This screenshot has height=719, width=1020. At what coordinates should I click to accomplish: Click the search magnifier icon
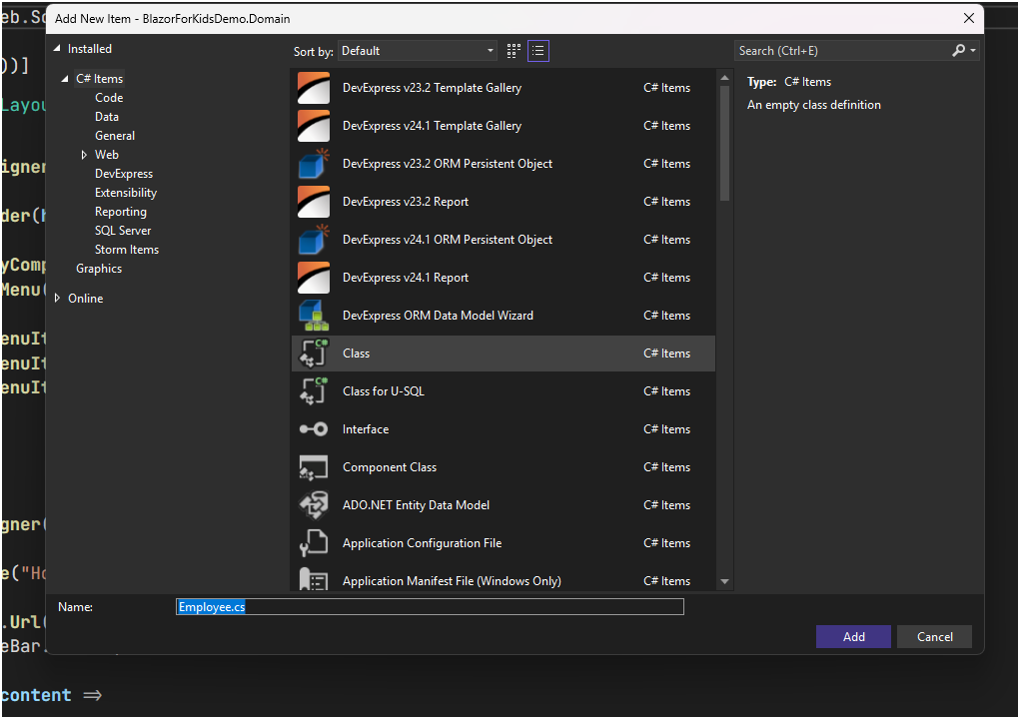[958, 51]
